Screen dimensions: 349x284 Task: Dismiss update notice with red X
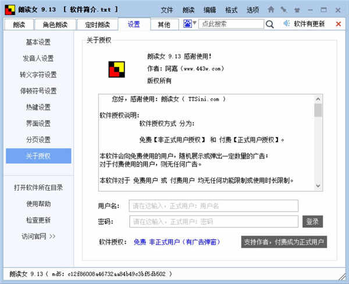pos(339,24)
